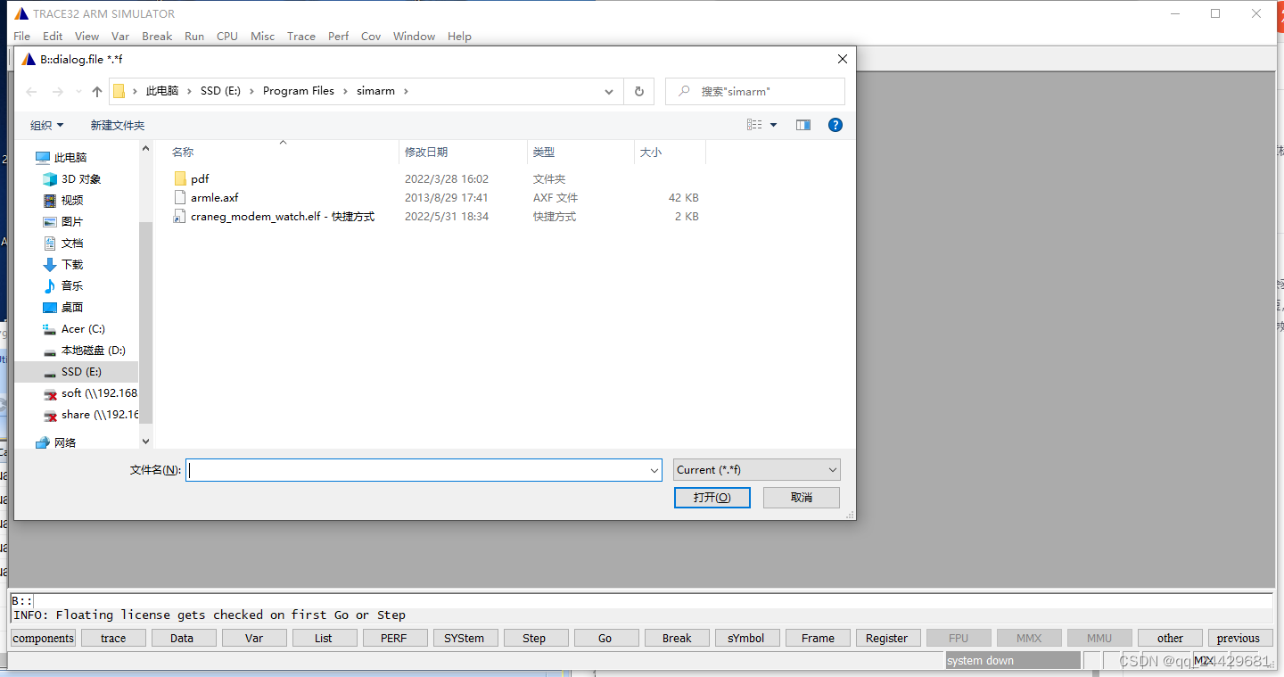Viewport: 1284px width, 677px height.
Task: Select 音乐 in sidebar
Action: [72, 286]
